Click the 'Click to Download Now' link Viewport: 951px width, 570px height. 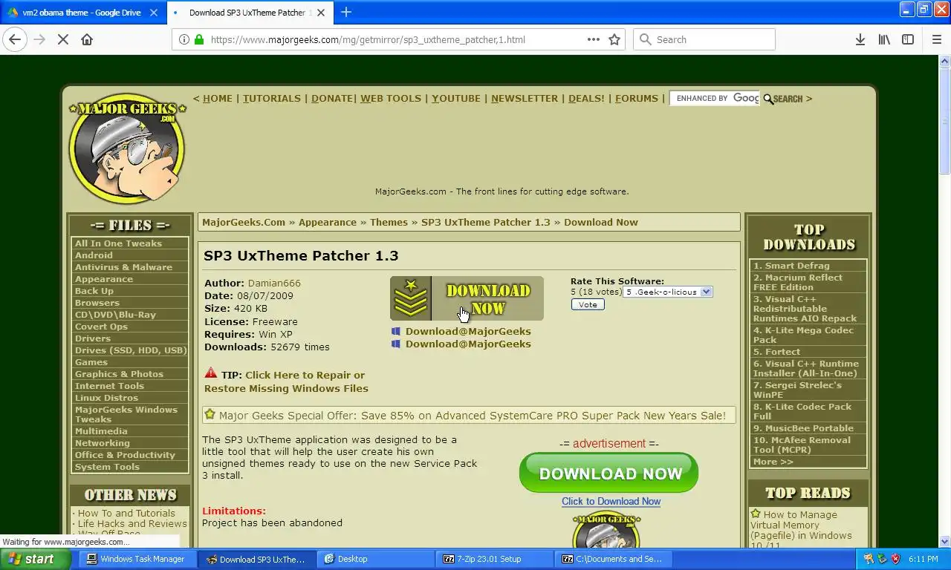611,501
